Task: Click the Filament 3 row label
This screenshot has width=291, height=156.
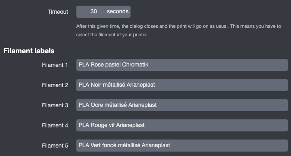Action: point(55,105)
